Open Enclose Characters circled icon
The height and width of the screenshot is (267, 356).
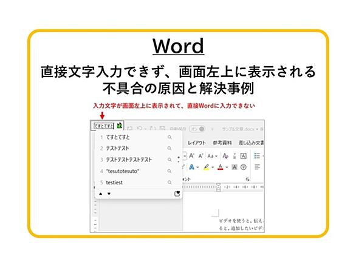(244, 167)
